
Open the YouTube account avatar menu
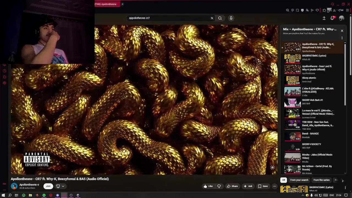coord(342,18)
